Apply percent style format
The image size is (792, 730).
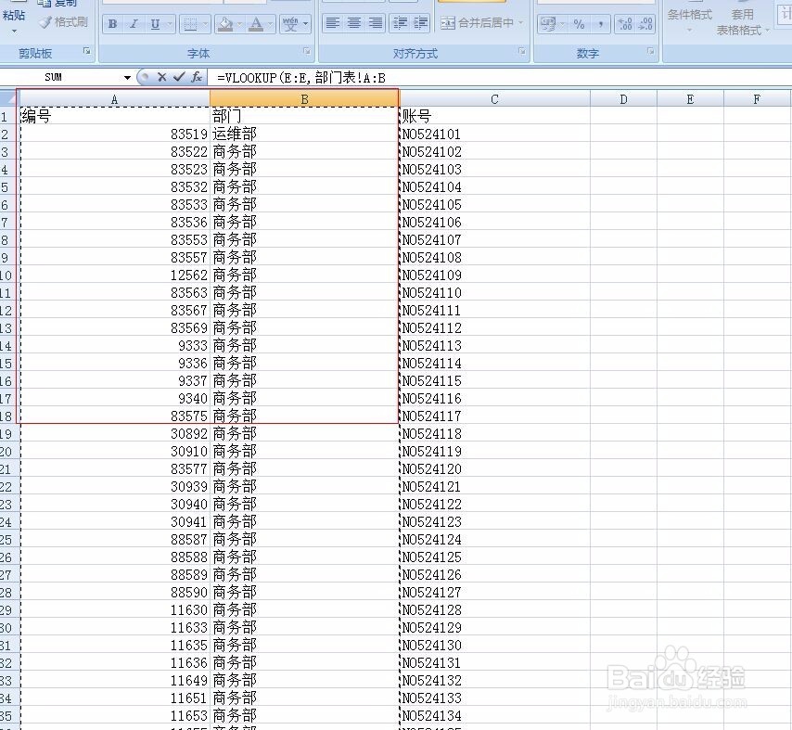580,24
